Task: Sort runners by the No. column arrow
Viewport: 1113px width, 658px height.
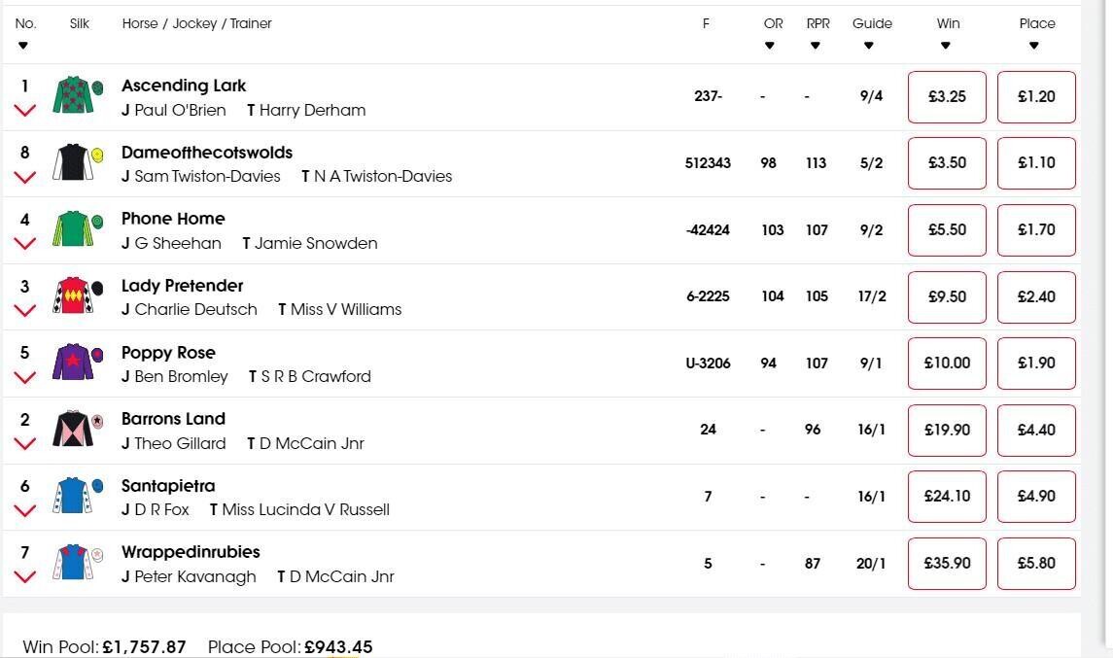Action: point(23,46)
